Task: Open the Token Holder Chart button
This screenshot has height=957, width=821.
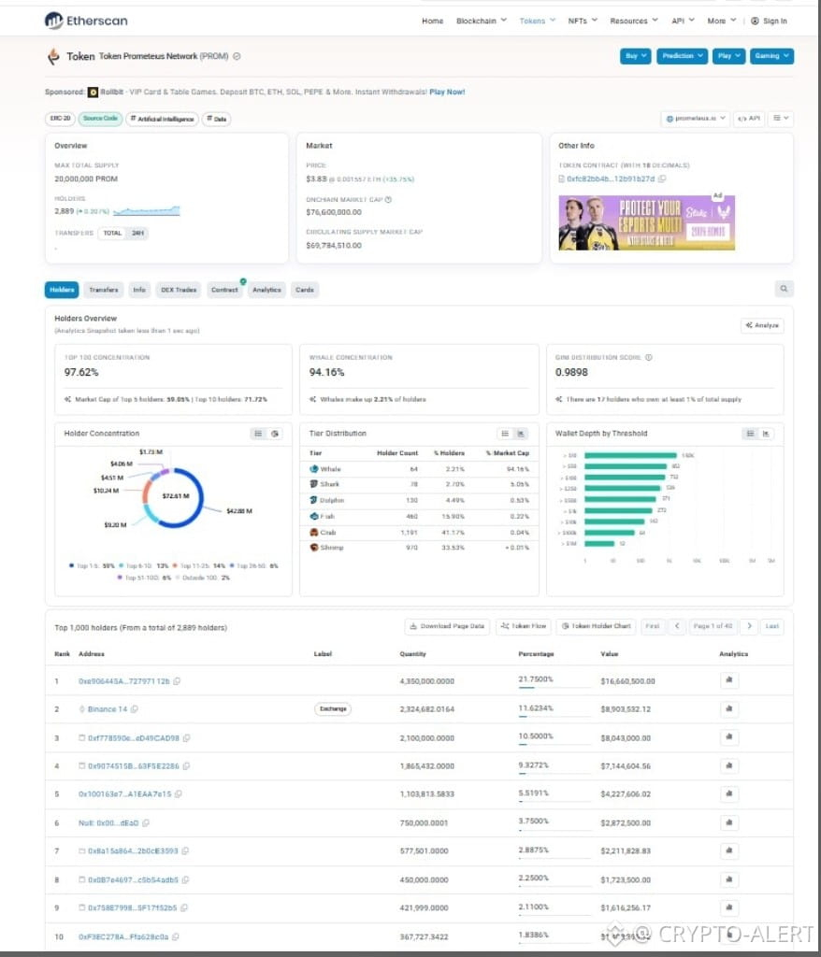Action: click(596, 626)
